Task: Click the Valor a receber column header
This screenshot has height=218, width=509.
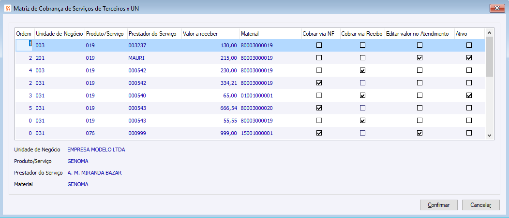Action: pos(210,34)
